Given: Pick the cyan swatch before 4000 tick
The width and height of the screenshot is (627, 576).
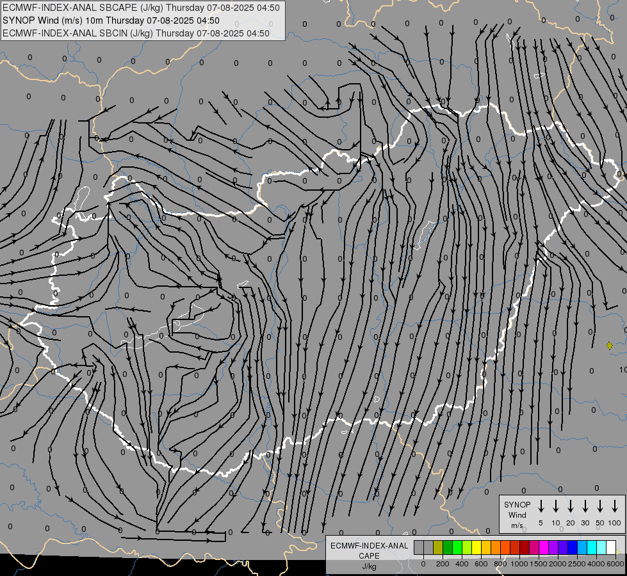Looking at the screenshot, I should click(x=592, y=547).
